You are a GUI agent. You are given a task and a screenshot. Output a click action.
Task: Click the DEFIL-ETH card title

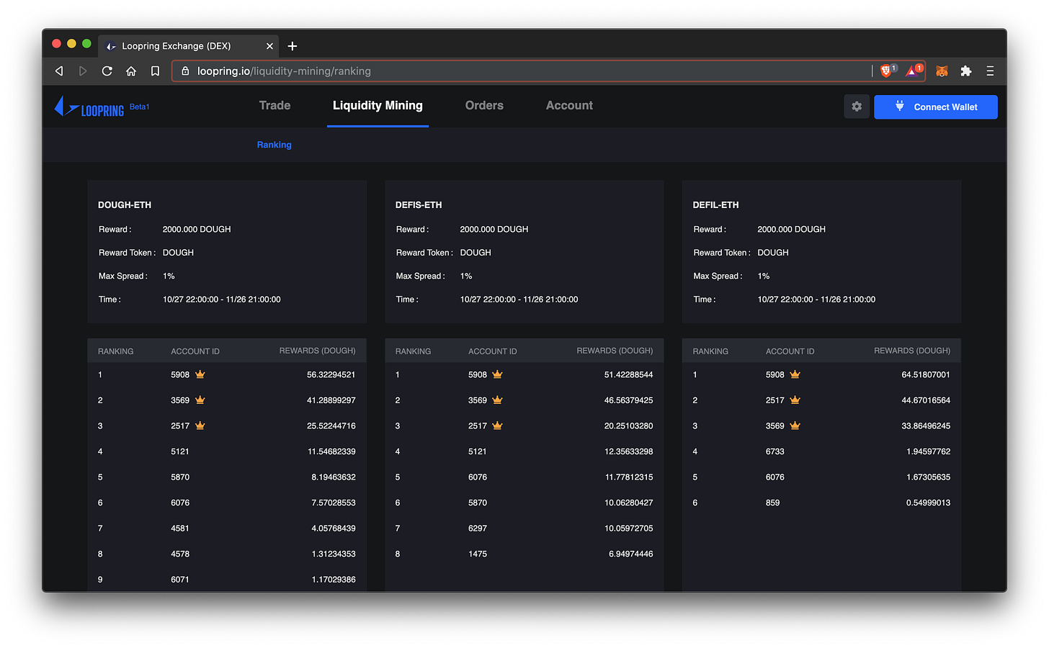[x=715, y=205]
